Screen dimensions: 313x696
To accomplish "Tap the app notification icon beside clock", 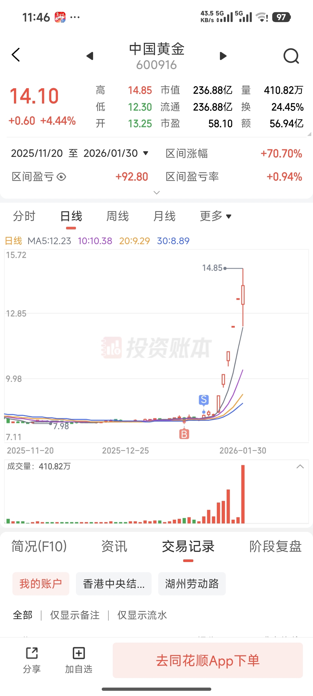I will click(60, 17).
